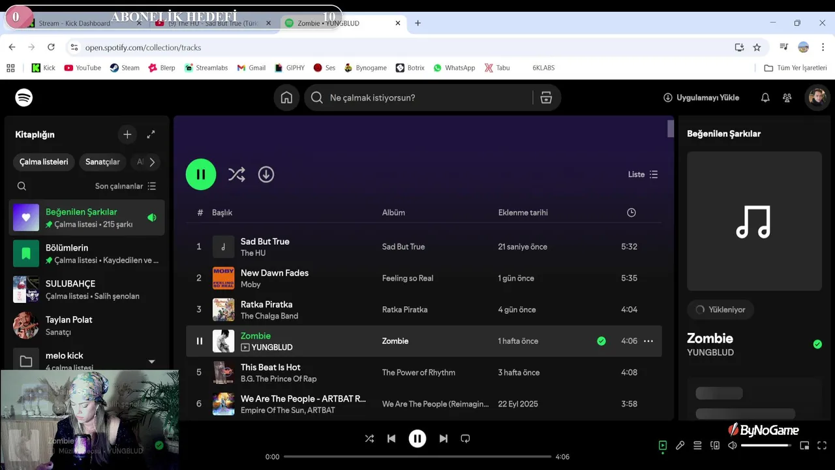The width and height of the screenshot is (835, 470).
Task: Switch to The HU - Sad But True tab
Action: pos(213,23)
